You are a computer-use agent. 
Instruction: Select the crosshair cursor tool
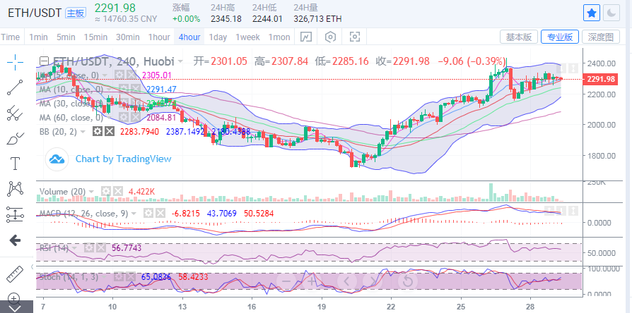tap(15, 63)
